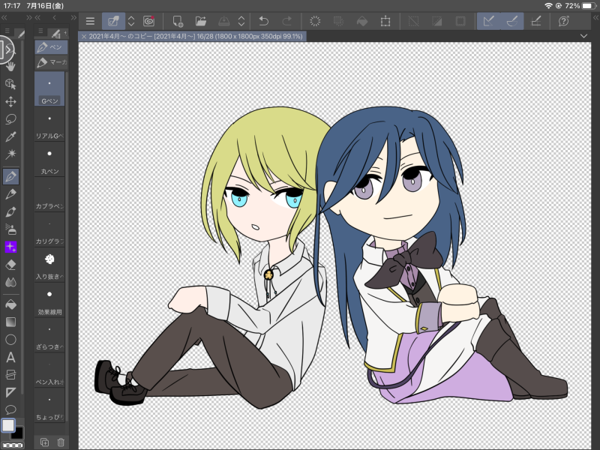
Task: Select the マーカー sub tool group tab
Action: [51, 62]
